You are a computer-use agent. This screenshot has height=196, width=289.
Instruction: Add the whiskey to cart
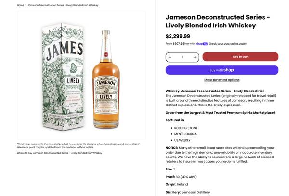click(240, 57)
